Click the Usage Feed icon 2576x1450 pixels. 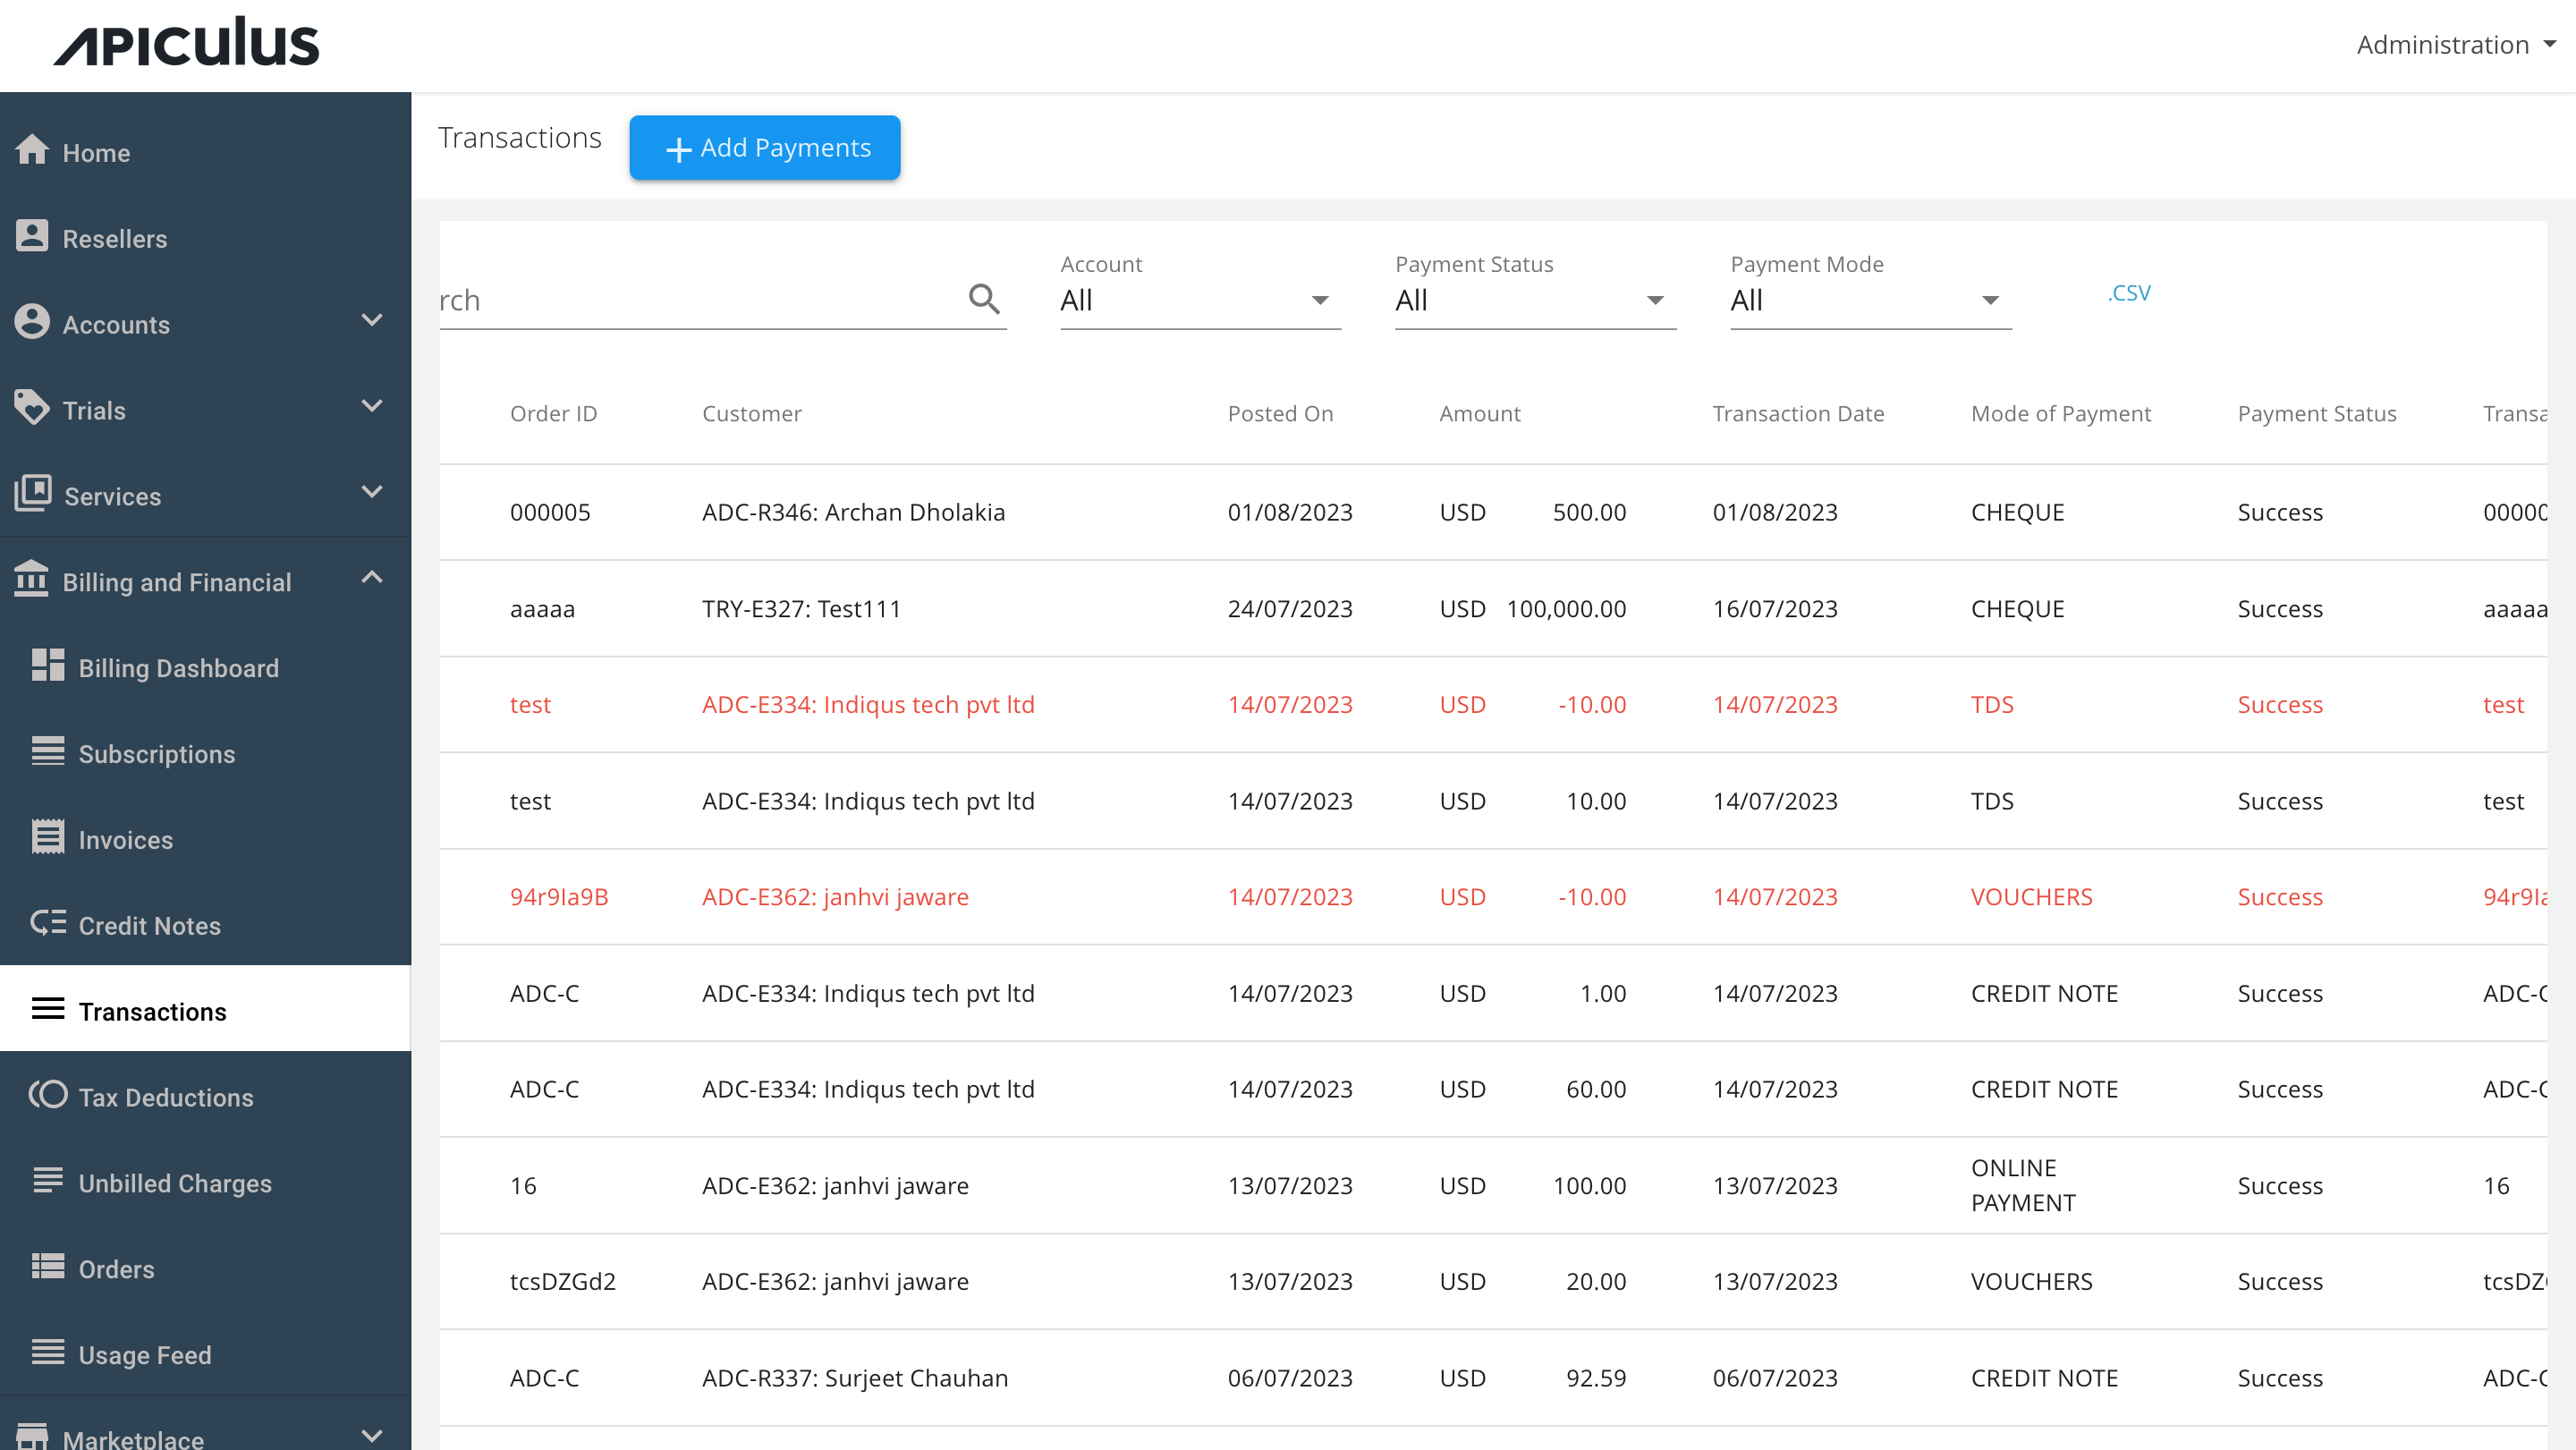click(x=48, y=1353)
